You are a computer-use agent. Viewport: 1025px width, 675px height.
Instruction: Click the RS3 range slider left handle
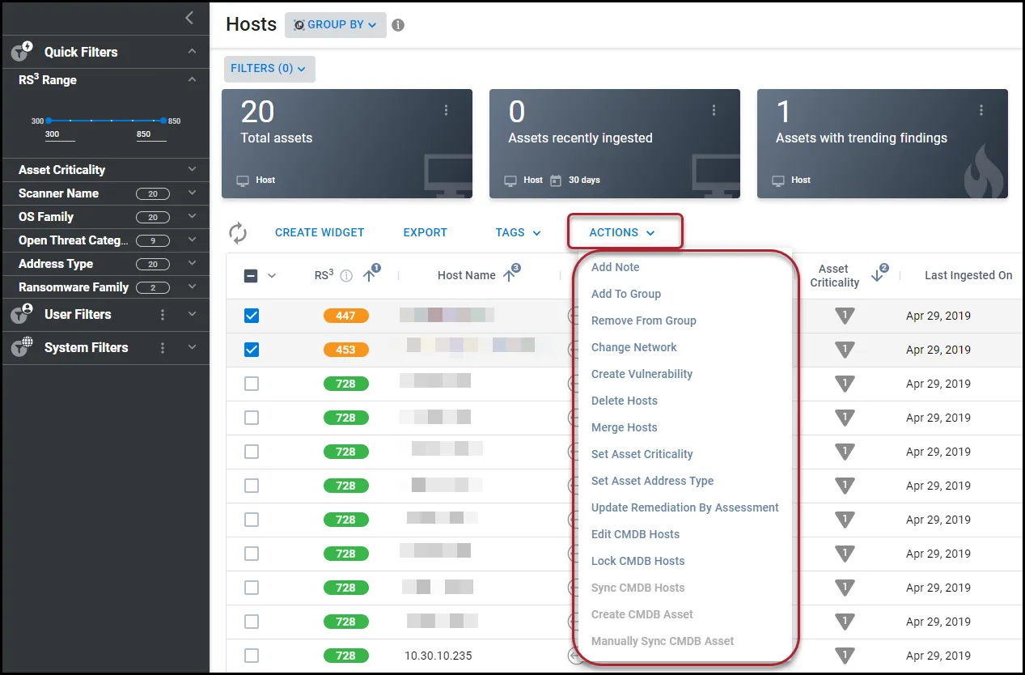tap(49, 121)
